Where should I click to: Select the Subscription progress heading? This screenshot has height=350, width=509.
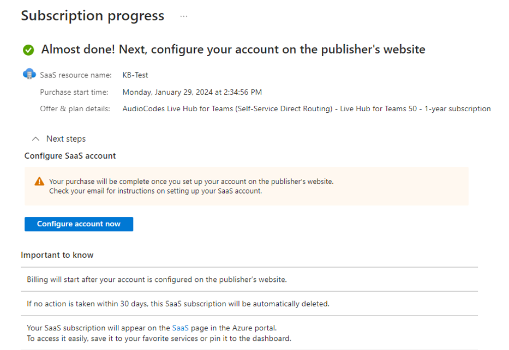[93, 16]
